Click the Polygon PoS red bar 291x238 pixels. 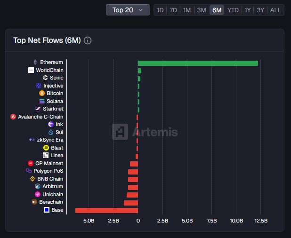coord(133,172)
